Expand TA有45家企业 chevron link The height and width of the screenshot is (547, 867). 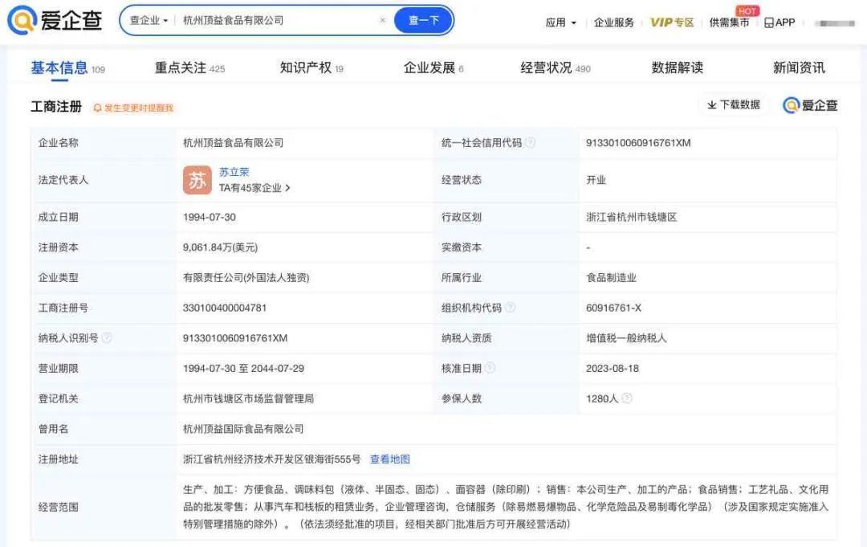point(254,188)
